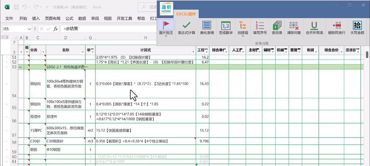Open the undo history dropdown arrow
The height and width of the screenshot is (166, 370).
(x=30, y=7)
